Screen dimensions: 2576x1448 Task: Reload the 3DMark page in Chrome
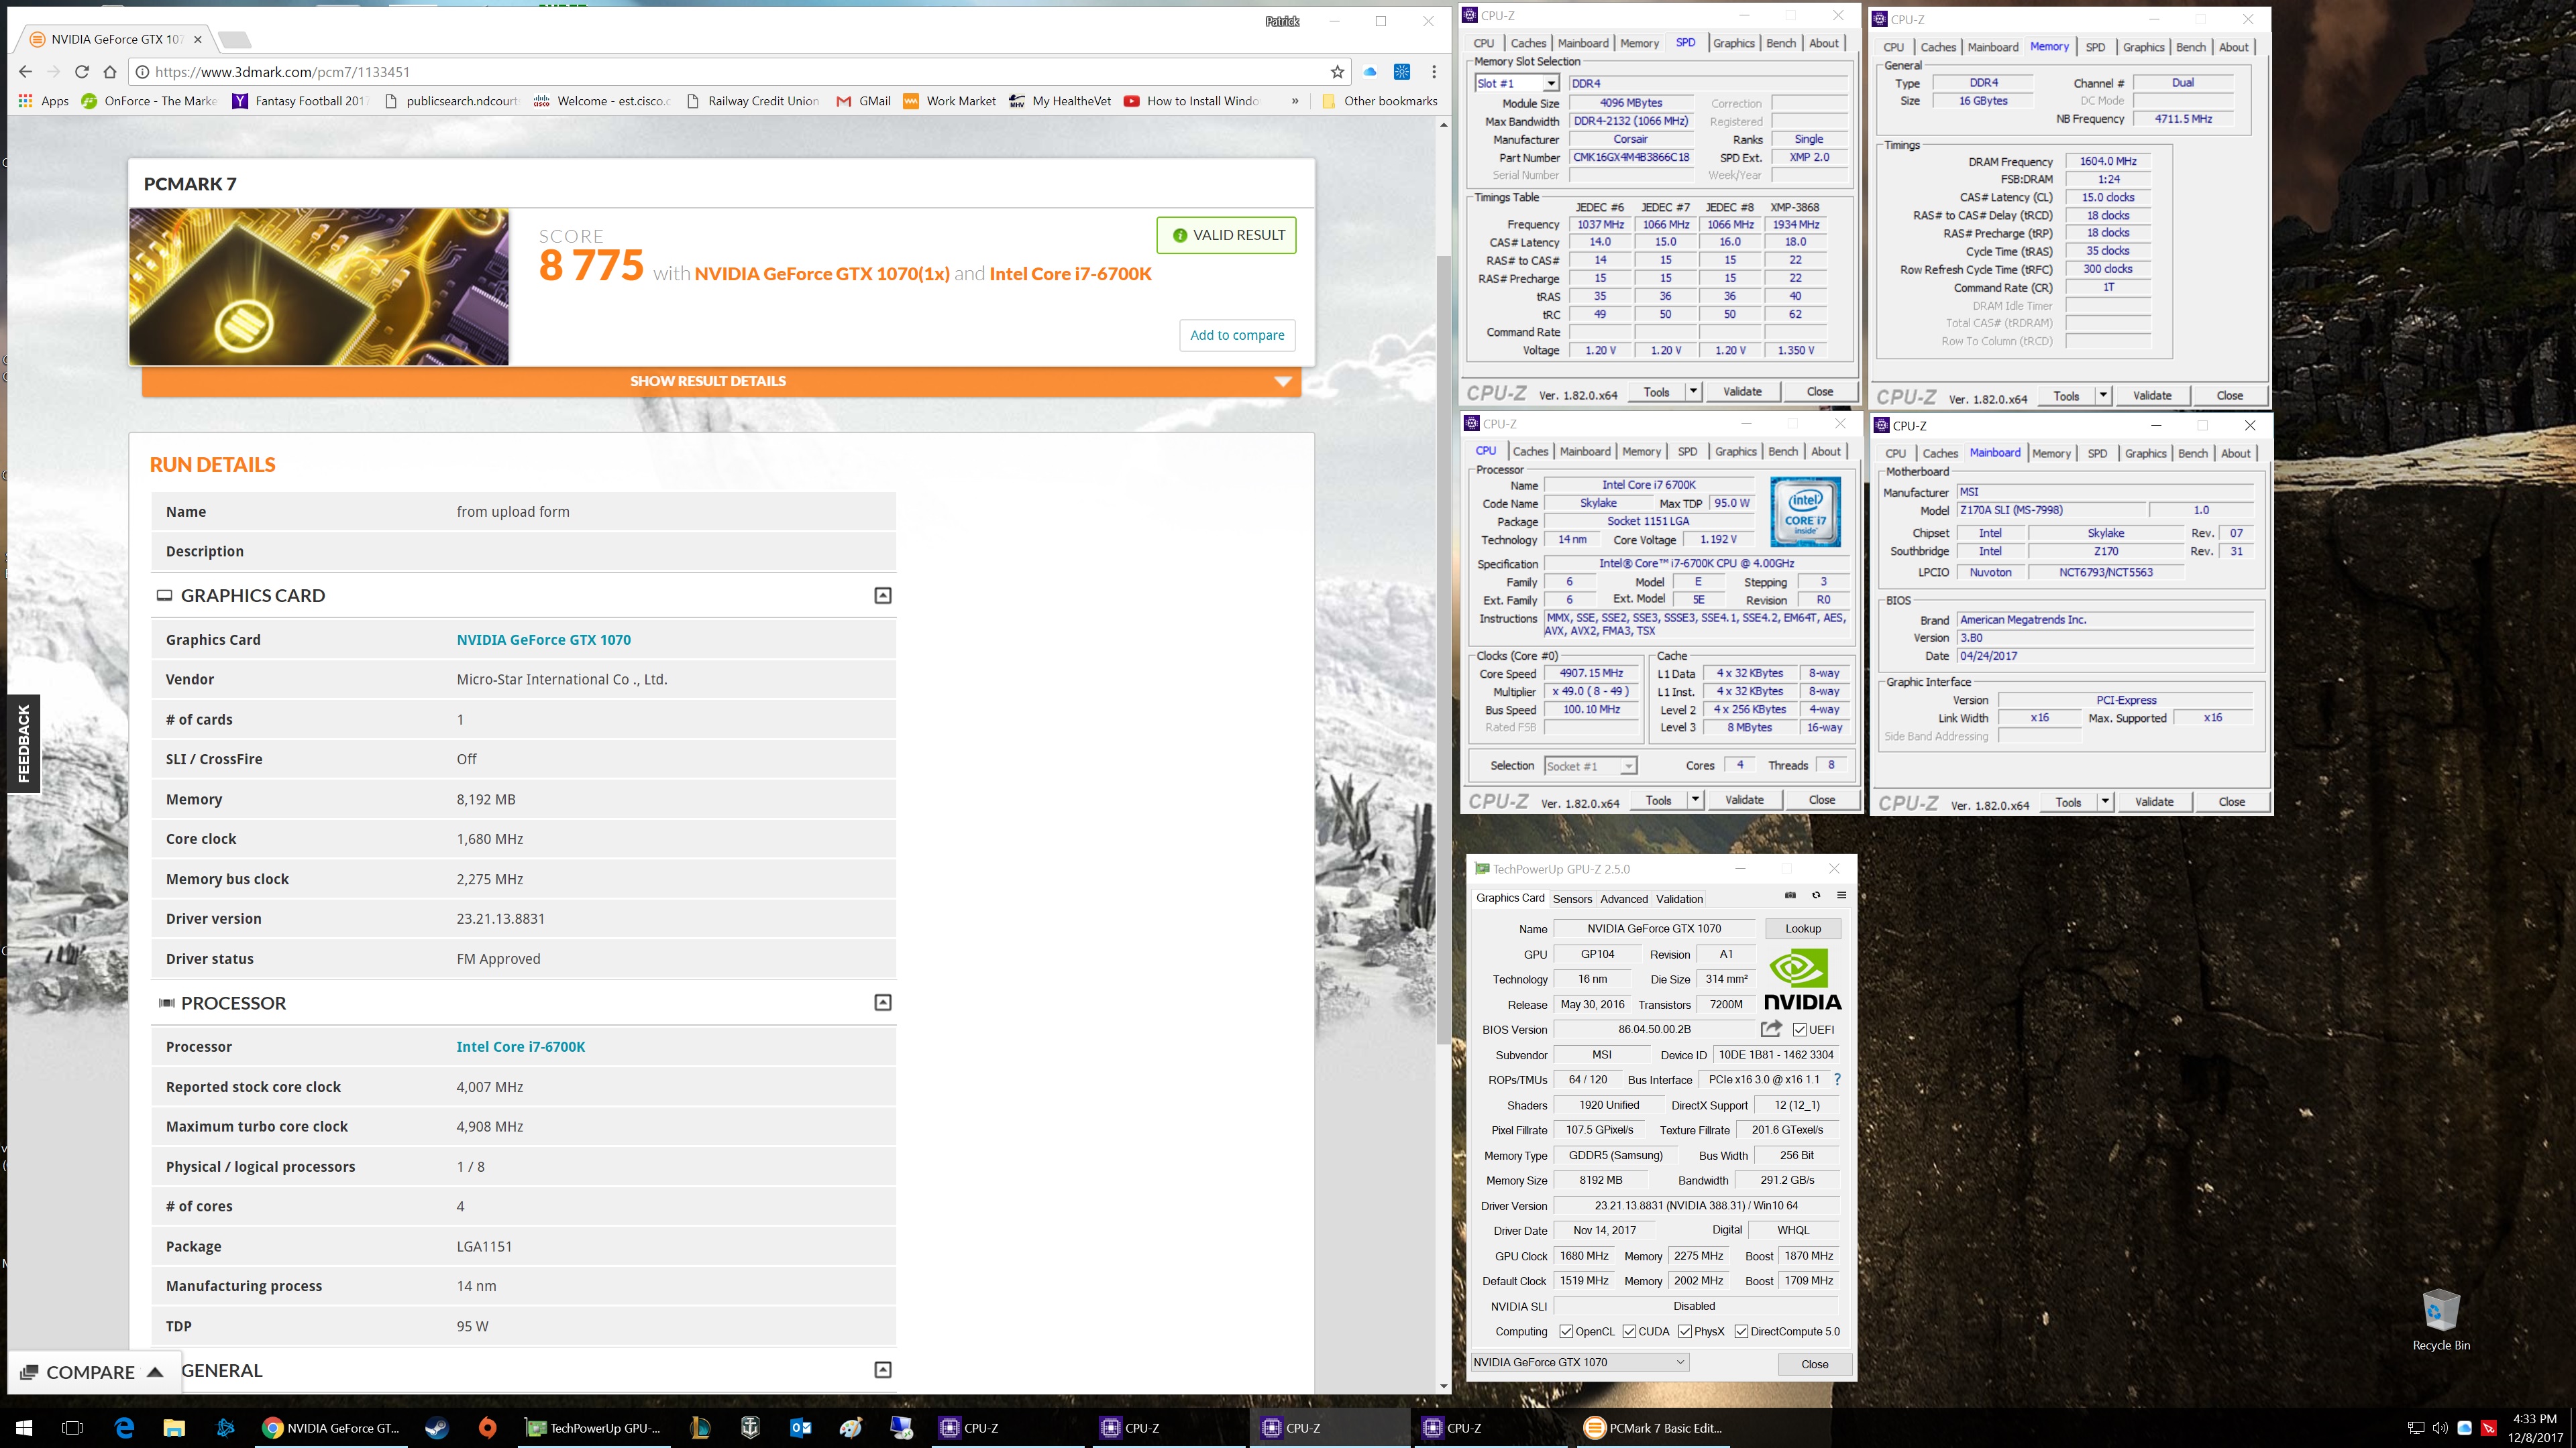[82, 72]
